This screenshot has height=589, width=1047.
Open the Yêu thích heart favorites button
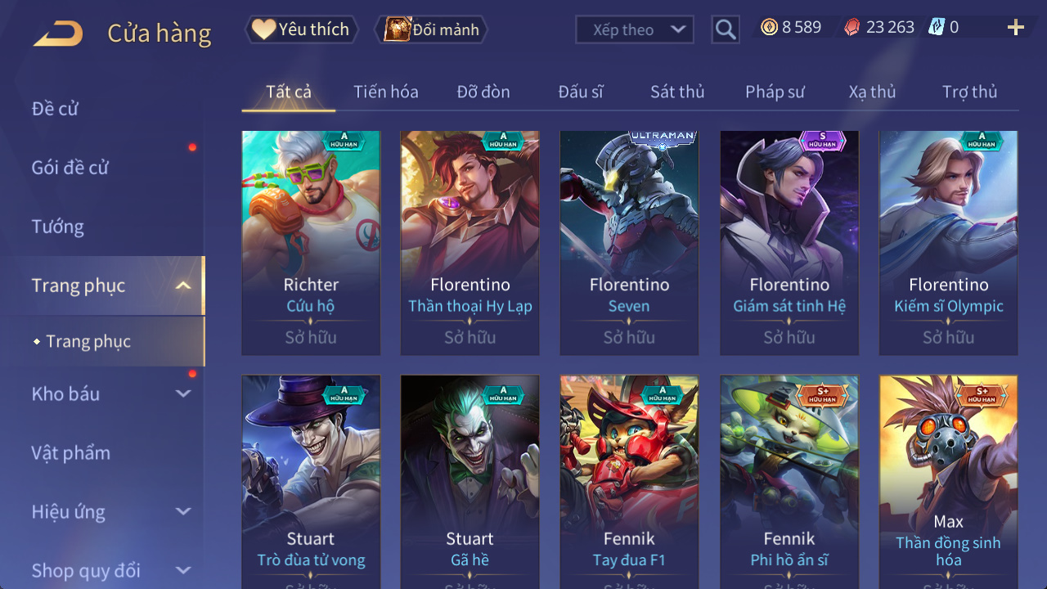tap(301, 29)
